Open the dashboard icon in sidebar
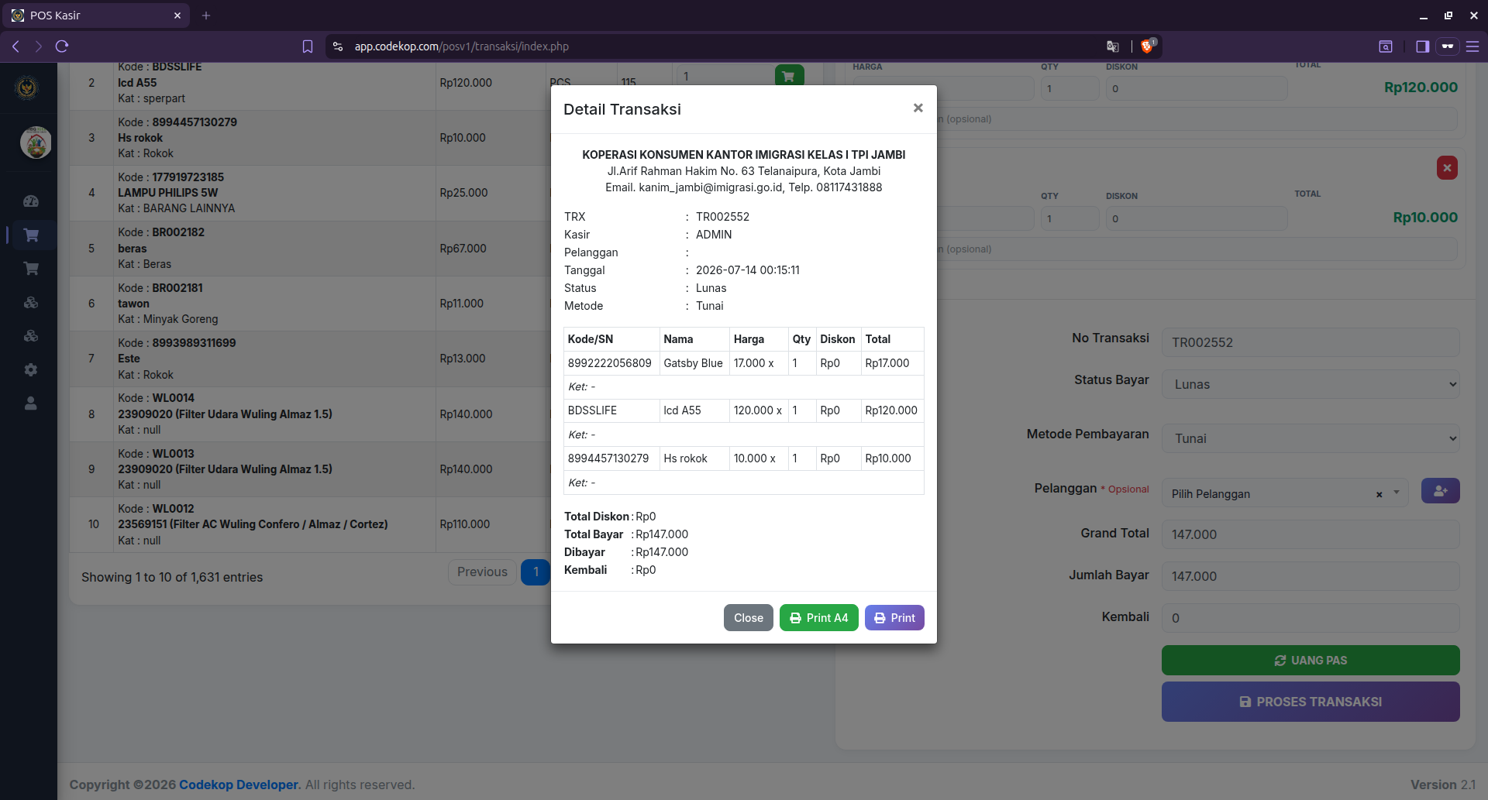This screenshot has height=800, width=1488. coord(31,201)
